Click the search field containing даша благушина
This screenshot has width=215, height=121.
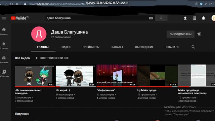pos(97,18)
